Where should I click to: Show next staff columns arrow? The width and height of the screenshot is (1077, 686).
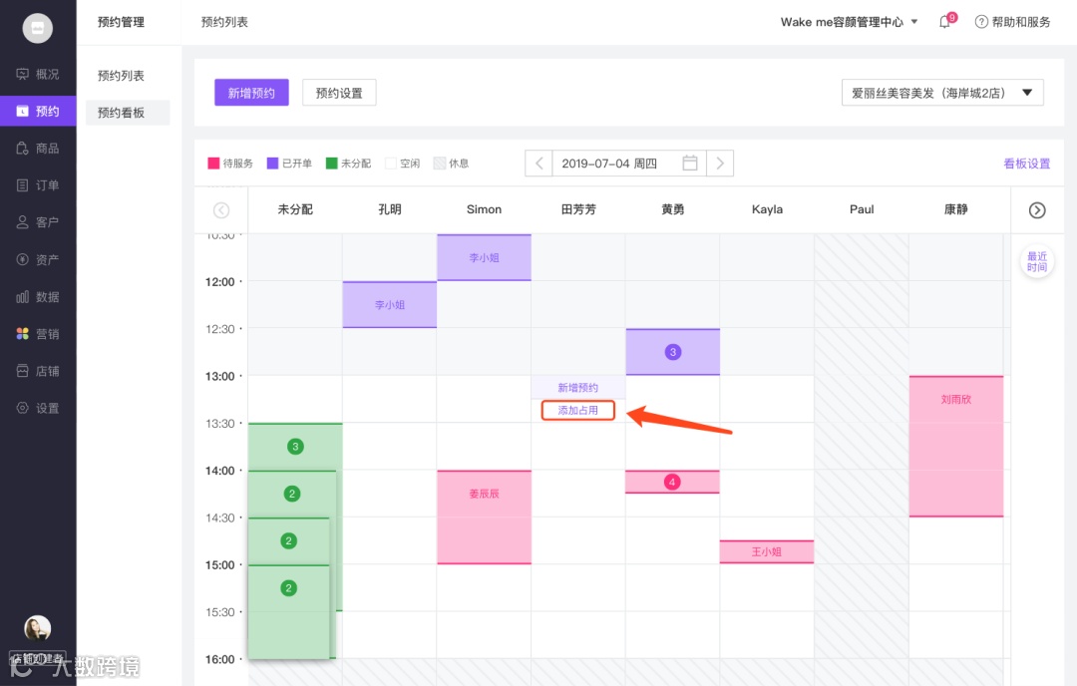pos(1037,210)
